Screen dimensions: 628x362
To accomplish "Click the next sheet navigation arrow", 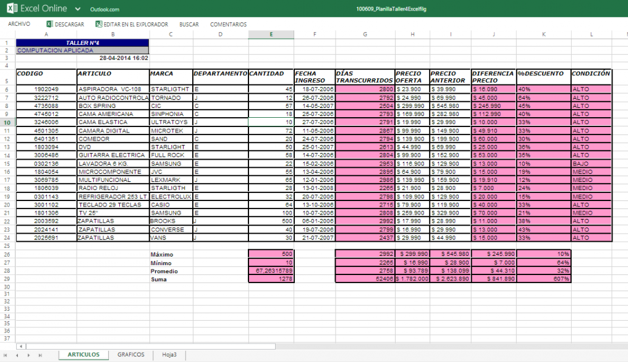I will coord(28,355).
